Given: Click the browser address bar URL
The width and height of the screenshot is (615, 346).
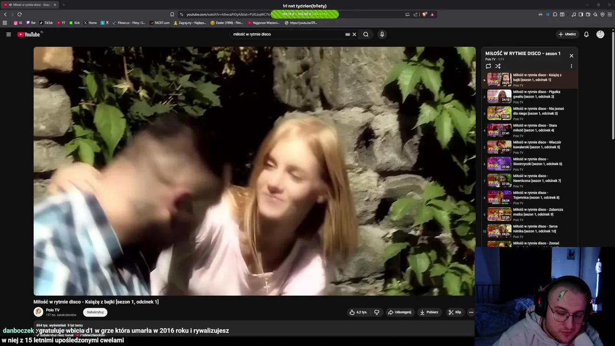Looking at the screenshot, I should point(228,14).
